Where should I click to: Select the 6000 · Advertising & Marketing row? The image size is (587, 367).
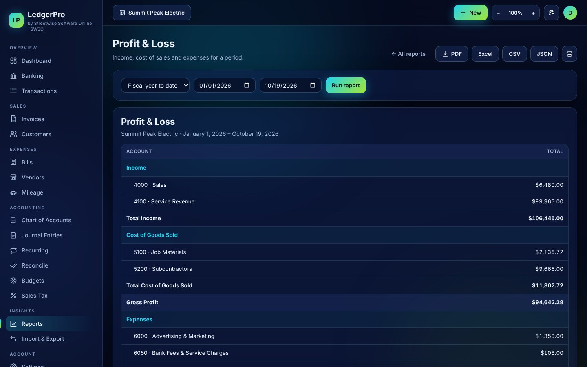click(345, 336)
